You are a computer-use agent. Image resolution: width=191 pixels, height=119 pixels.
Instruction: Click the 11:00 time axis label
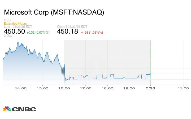click(183, 88)
